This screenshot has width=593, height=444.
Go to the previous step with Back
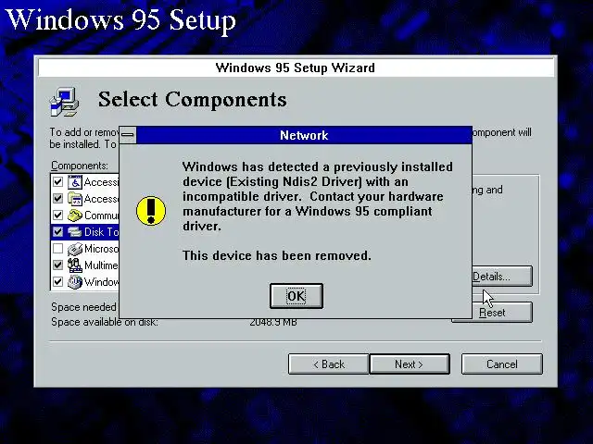[329, 364]
